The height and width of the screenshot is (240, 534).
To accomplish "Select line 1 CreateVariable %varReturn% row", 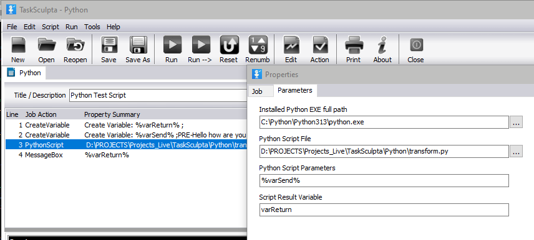I will (x=126, y=125).
